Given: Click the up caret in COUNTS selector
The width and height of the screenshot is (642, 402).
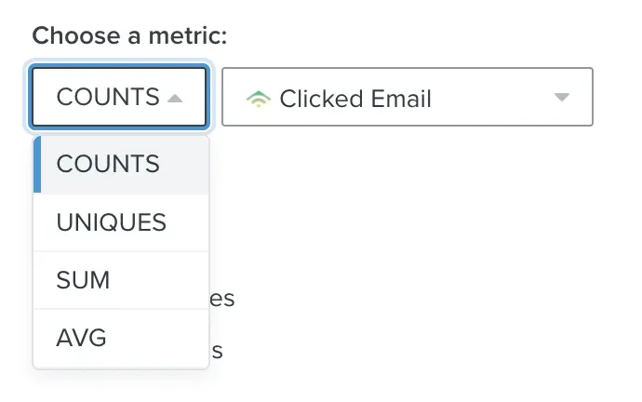Looking at the screenshot, I should [175, 99].
